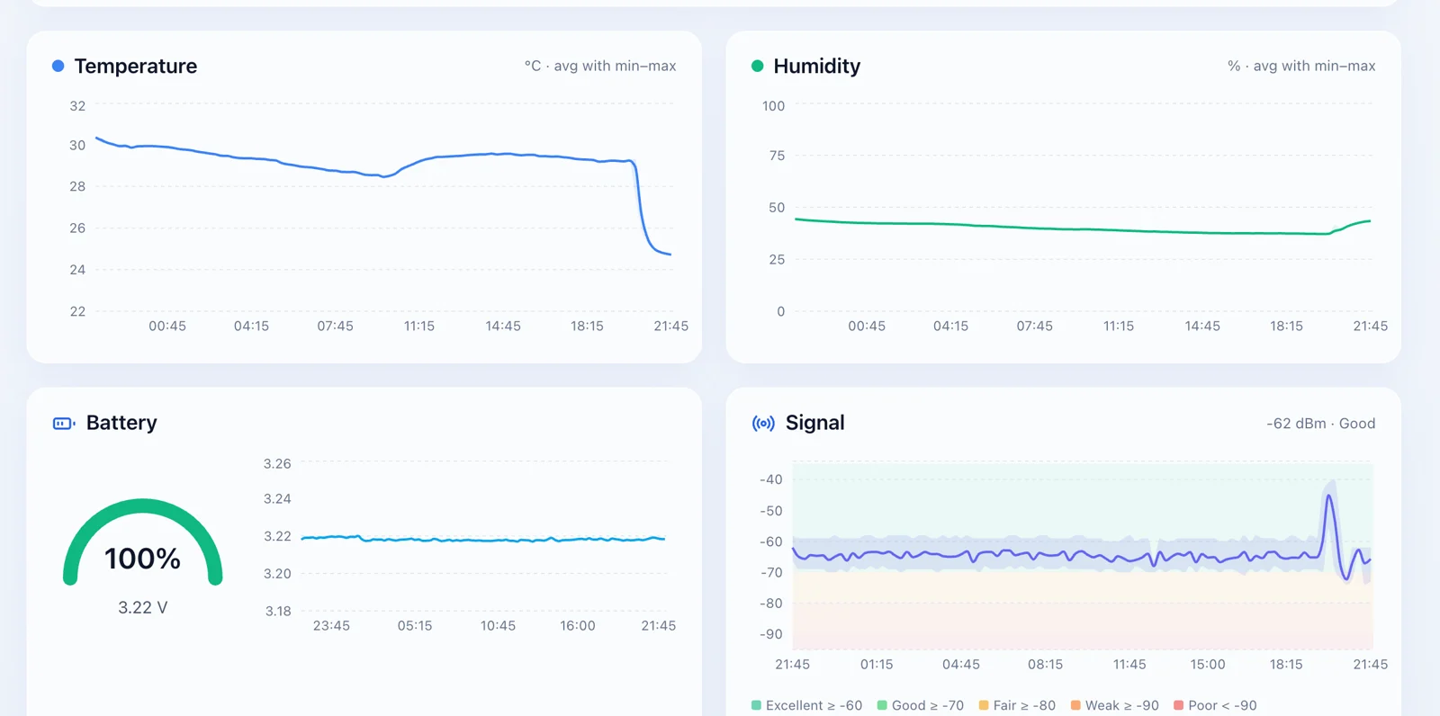1440x716 pixels.
Task: Click the 32 label on the Temperature y-axis
Action: pyautogui.click(x=77, y=105)
